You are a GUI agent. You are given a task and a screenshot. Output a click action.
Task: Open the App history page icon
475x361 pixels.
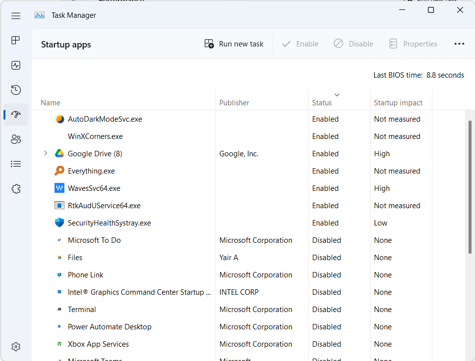[x=16, y=90]
